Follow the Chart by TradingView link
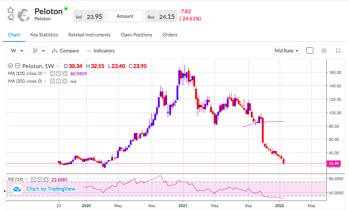 (51, 189)
